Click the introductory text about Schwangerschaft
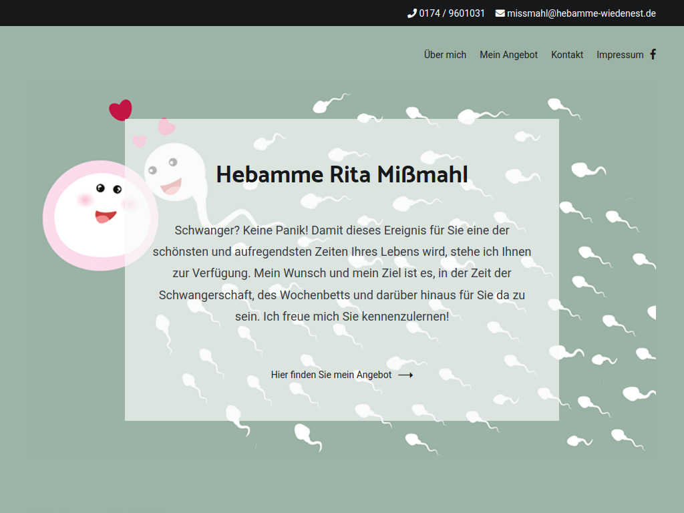684x513 pixels. click(342, 273)
